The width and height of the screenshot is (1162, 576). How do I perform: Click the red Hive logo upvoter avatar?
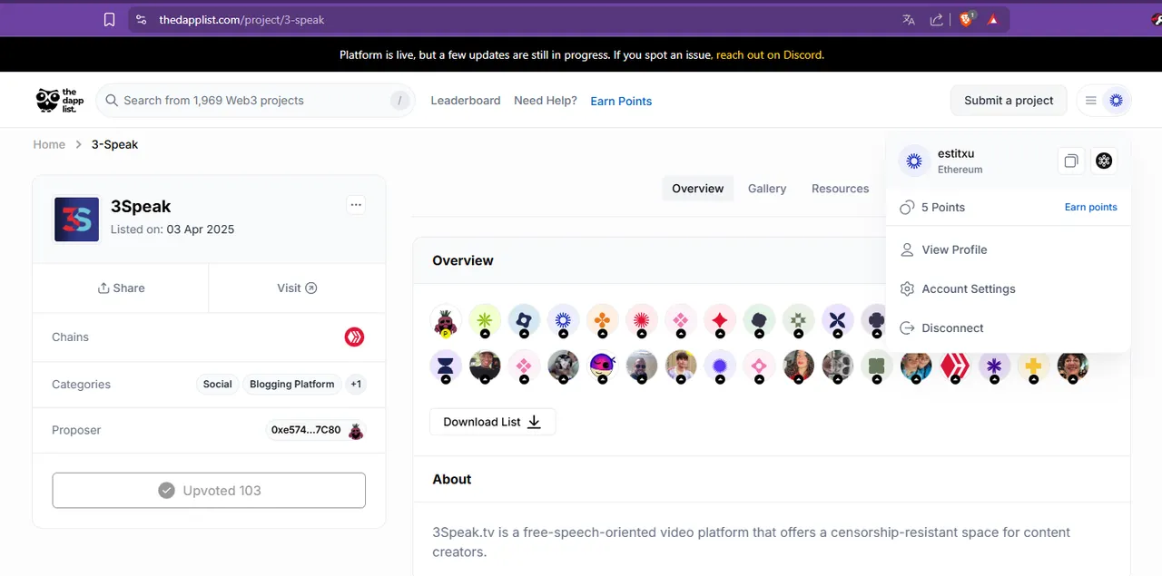click(x=955, y=366)
